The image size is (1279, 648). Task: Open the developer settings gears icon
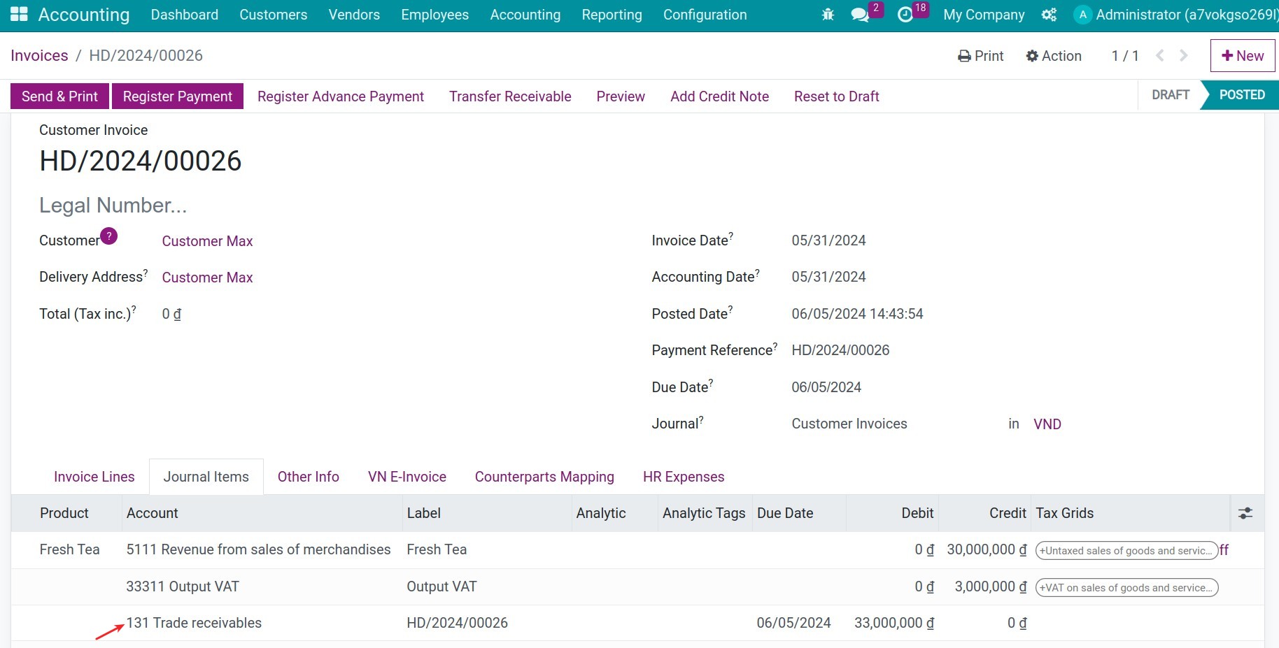[x=1049, y=15]
